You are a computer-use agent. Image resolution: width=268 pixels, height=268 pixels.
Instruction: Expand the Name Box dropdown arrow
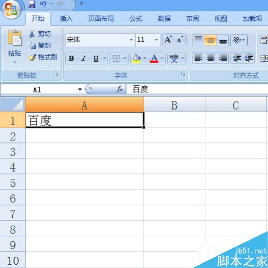click(x=80, y=89)
